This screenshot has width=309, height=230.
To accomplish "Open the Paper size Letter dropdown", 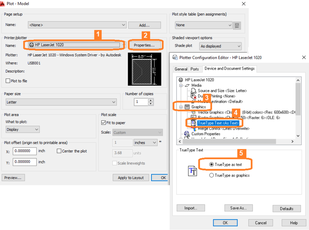I will pyautogui.click(x=61, y=102).
